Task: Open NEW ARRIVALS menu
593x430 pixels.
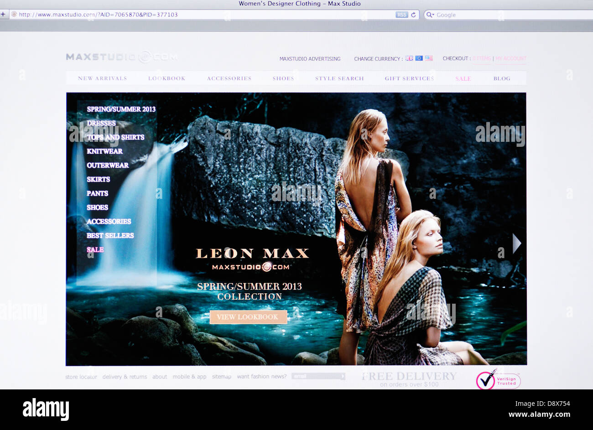Action: (x=102, y=78)
